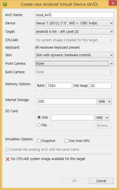This screenshot has height=190, width=119.
Task: Click the green AVD icon in title bar
Action: 5,4
